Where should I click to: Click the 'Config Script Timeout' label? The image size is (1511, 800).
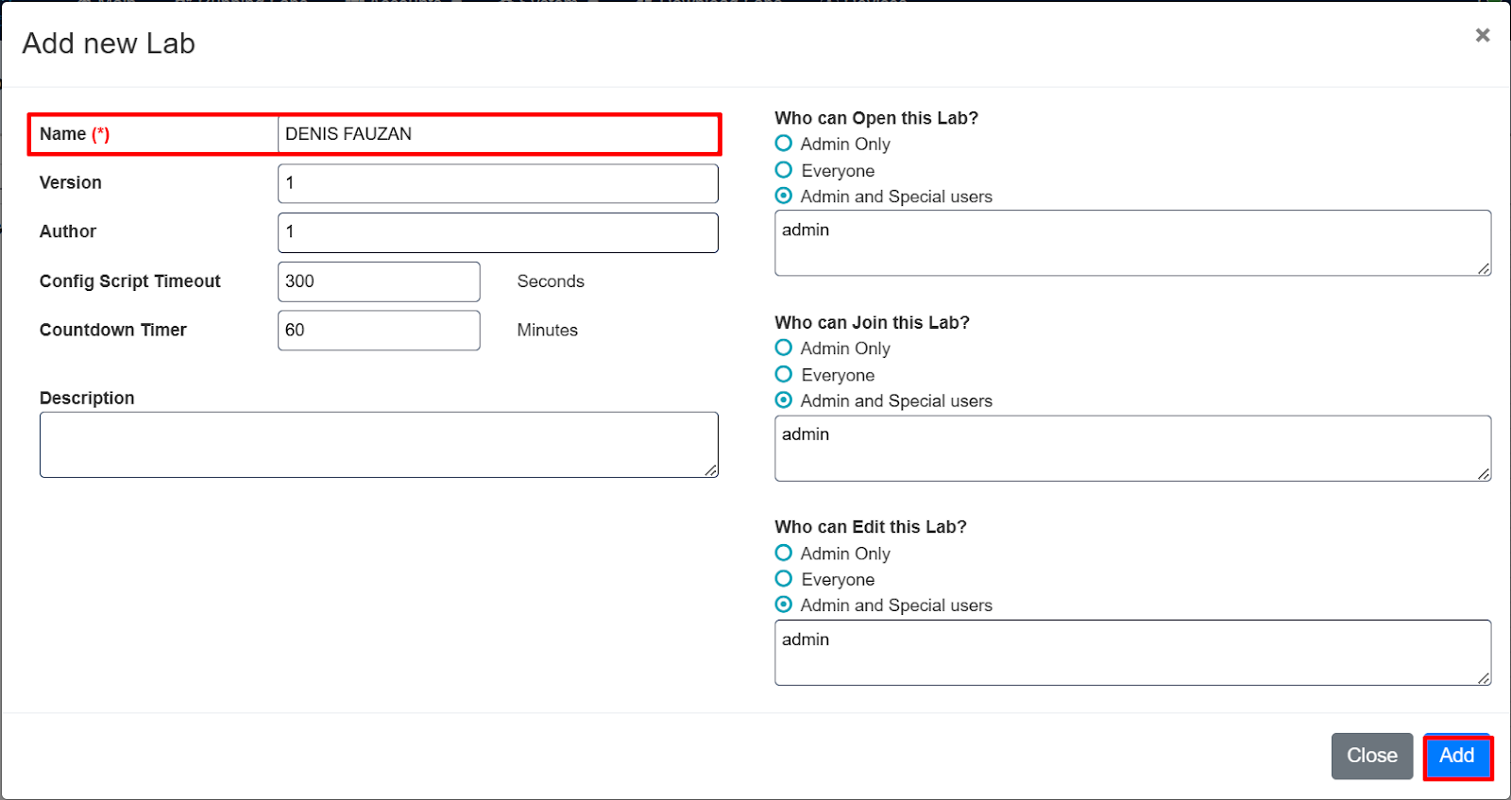pos(130,281)
